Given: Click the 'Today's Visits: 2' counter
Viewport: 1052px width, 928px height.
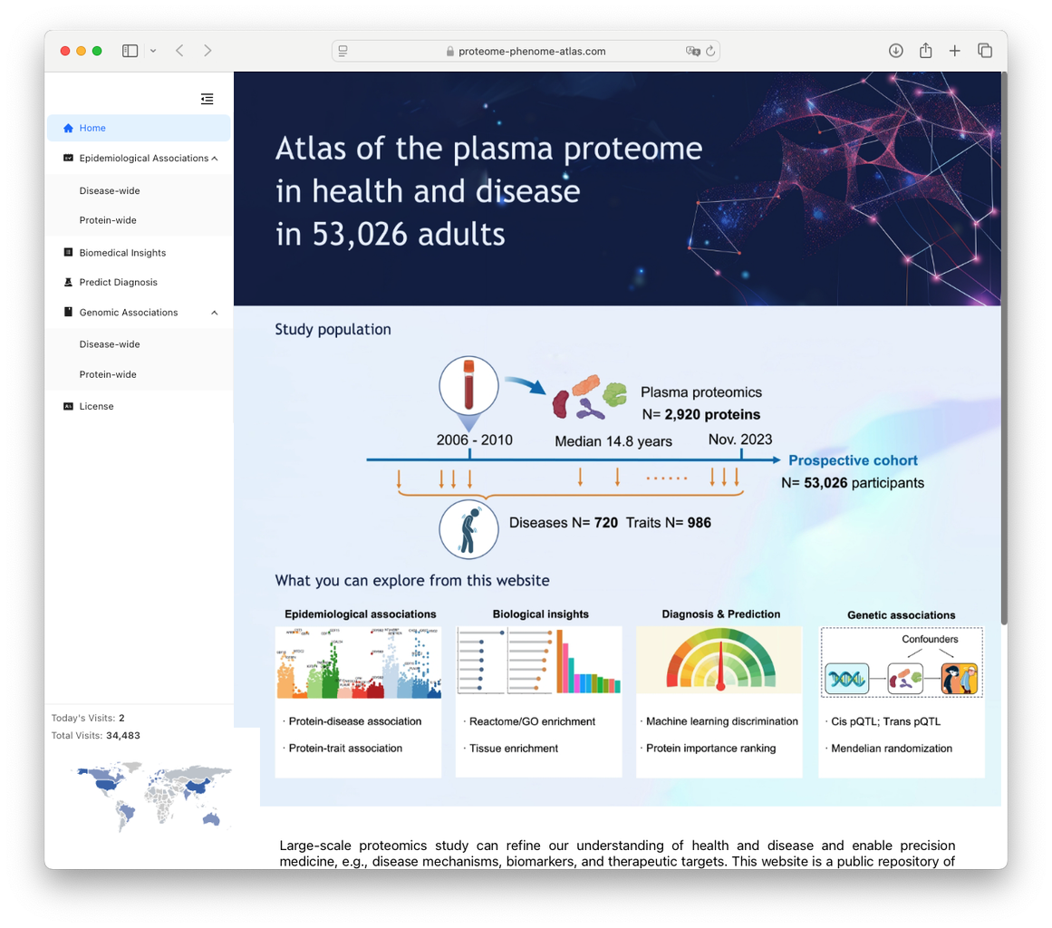Looking at the screenshot, I should pyautogui.click(x=88, y=718).
